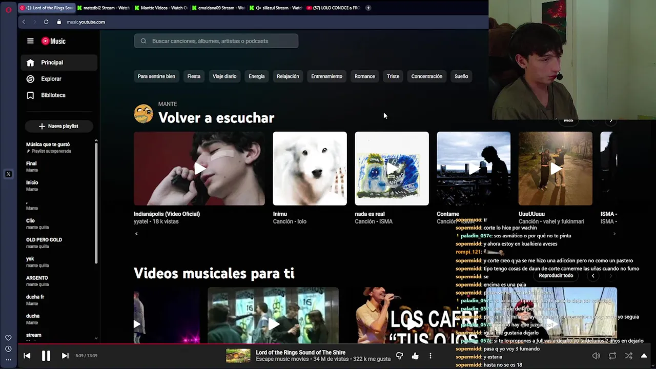656x369 pixels.
Task: Play the Contame song thumbnail
Action: (x=474, y=169)
